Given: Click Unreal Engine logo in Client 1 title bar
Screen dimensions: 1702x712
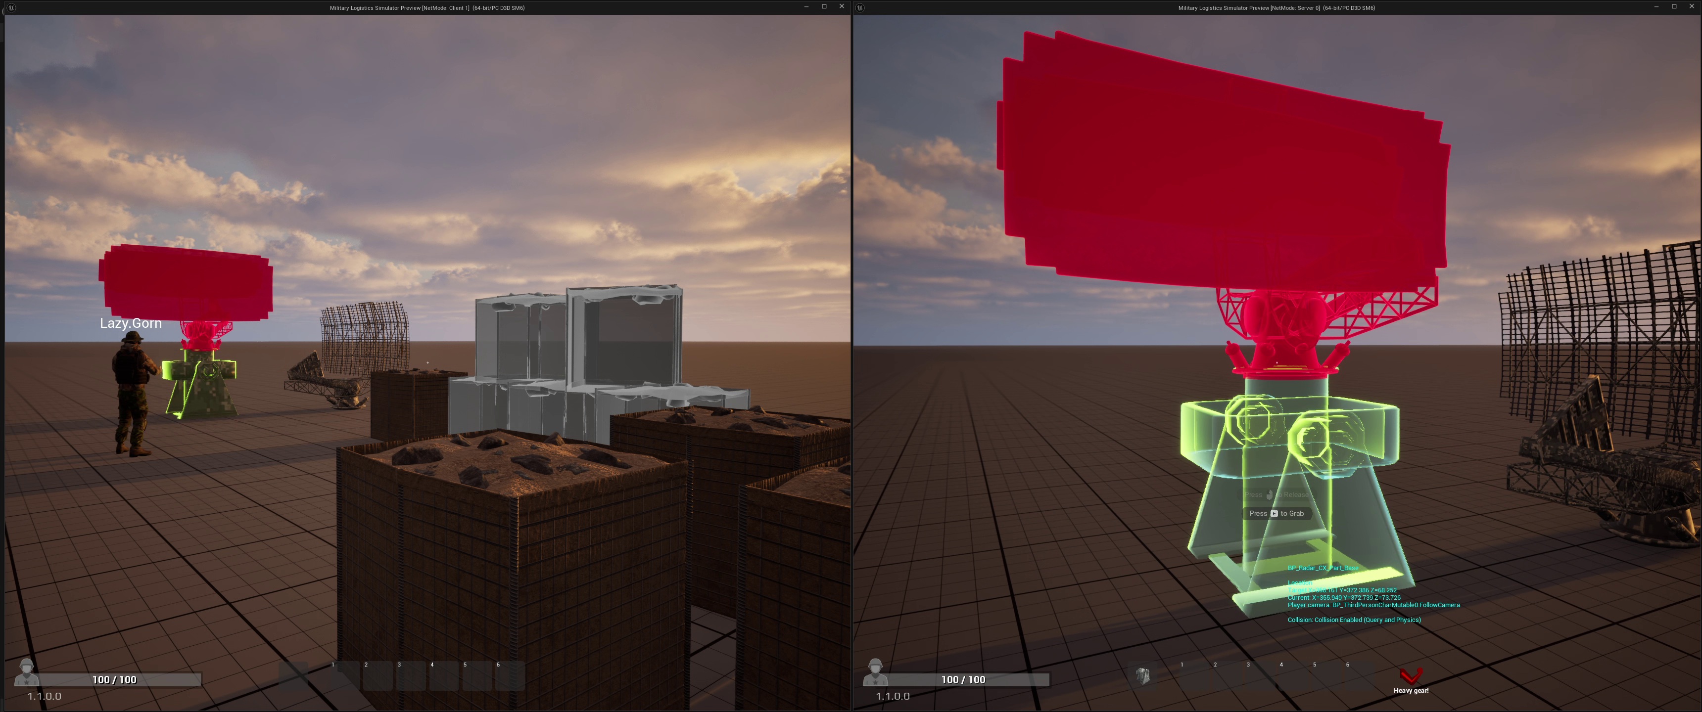Looking at the screenshot, I should pos(11,7).
